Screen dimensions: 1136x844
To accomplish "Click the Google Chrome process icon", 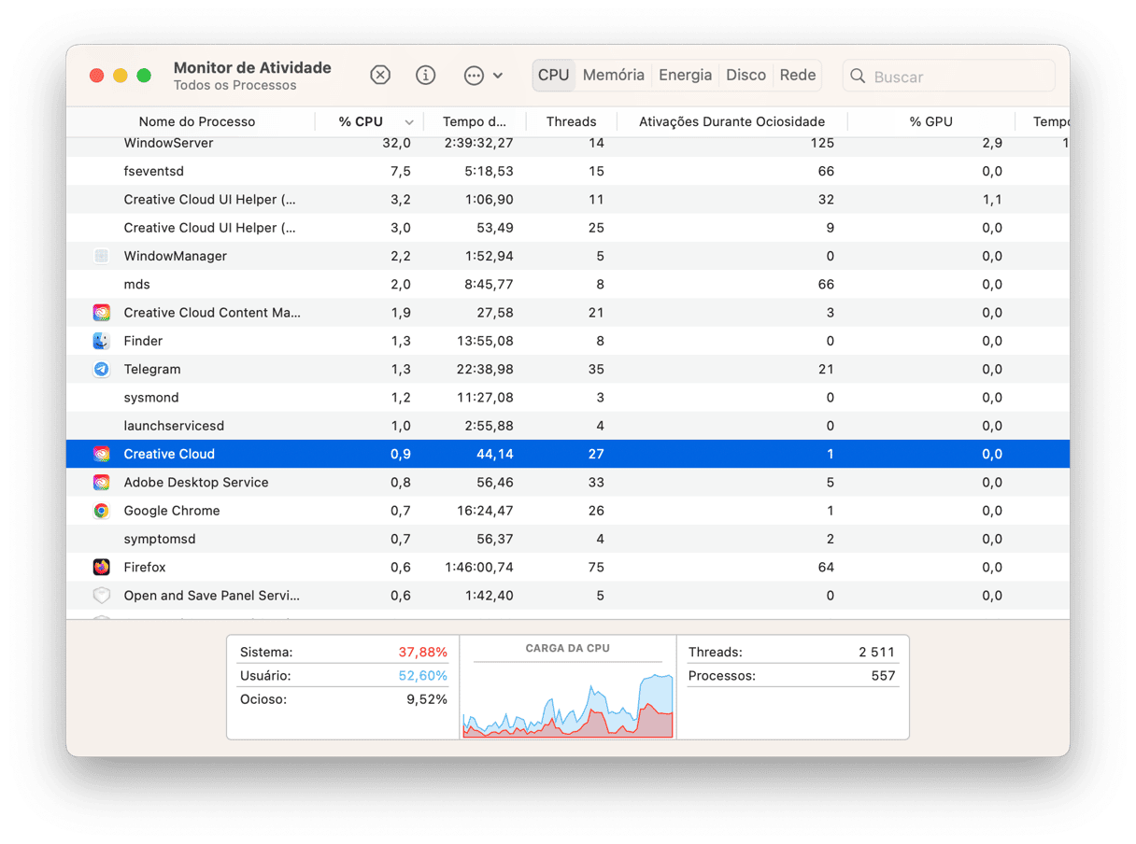I will pos(102,511).
